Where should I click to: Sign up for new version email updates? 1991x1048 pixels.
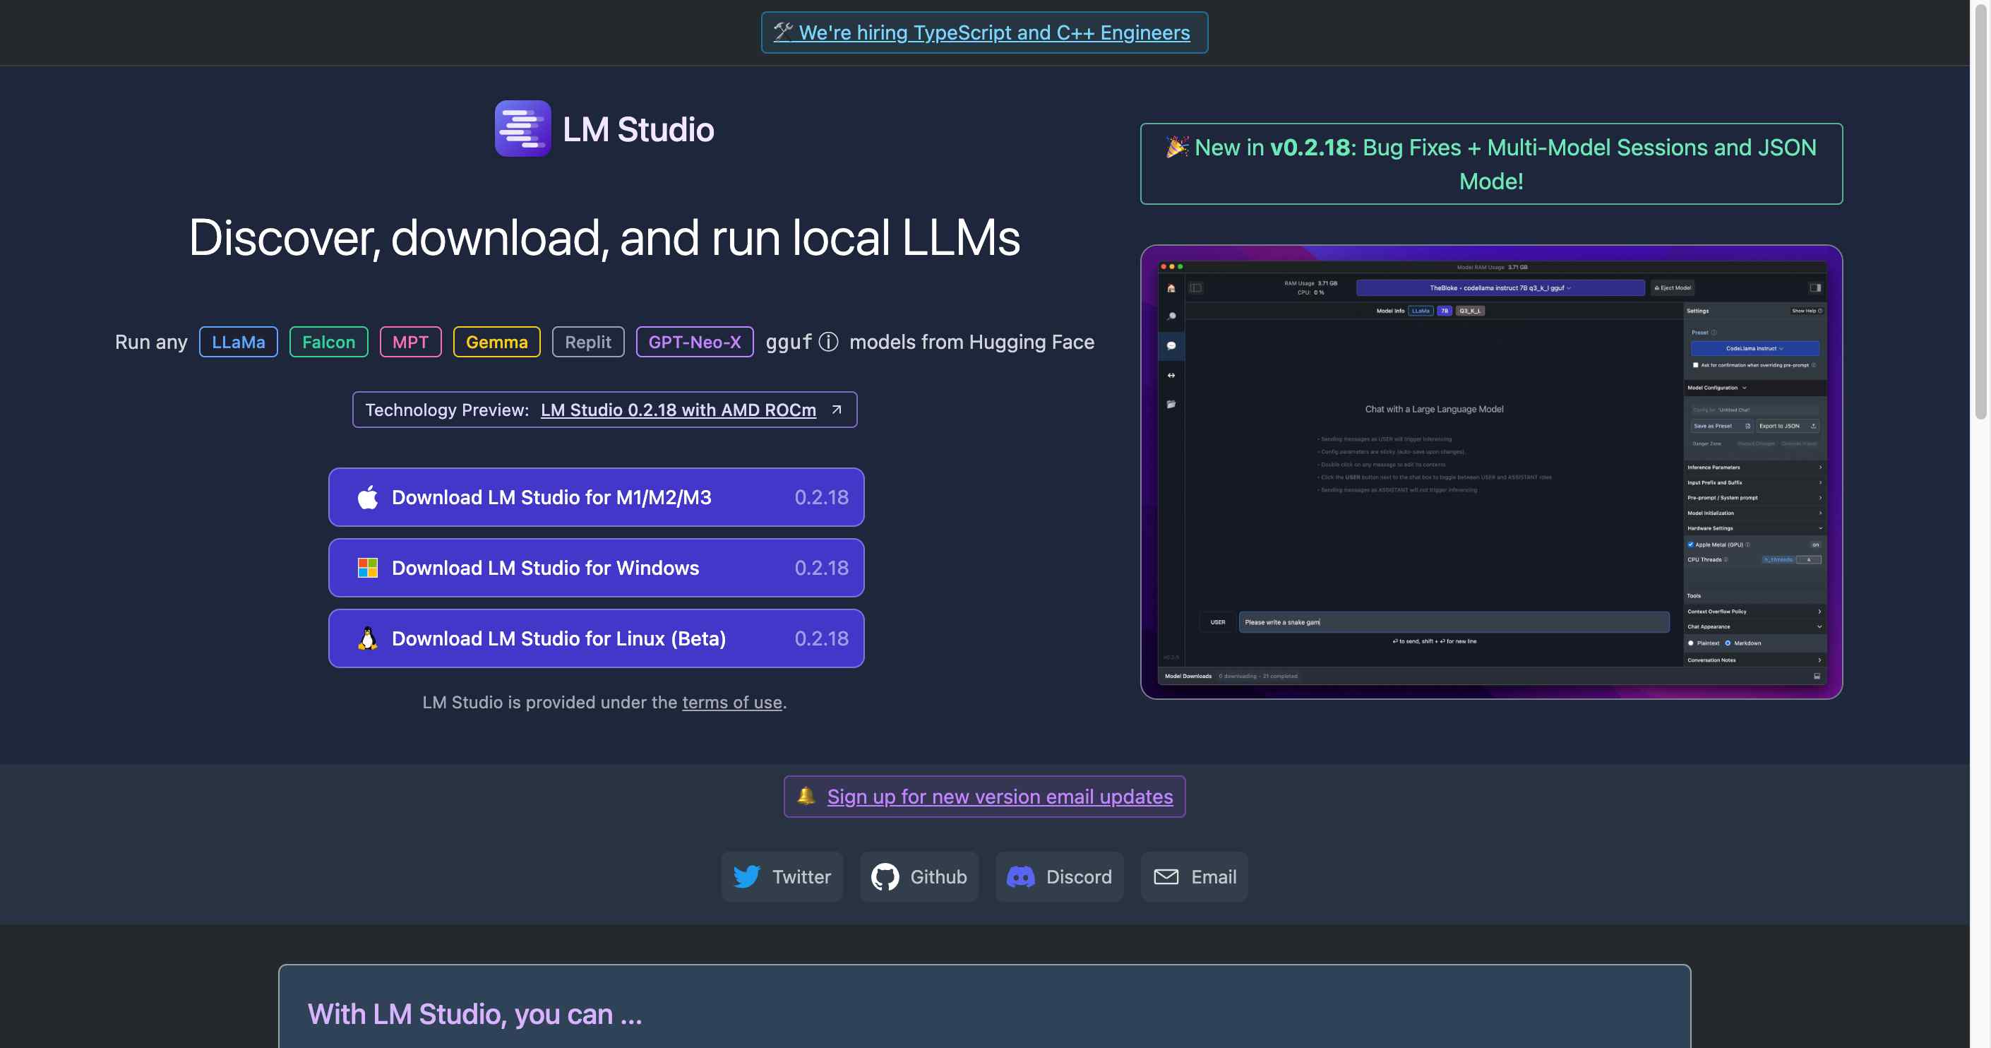click(999, 796)
